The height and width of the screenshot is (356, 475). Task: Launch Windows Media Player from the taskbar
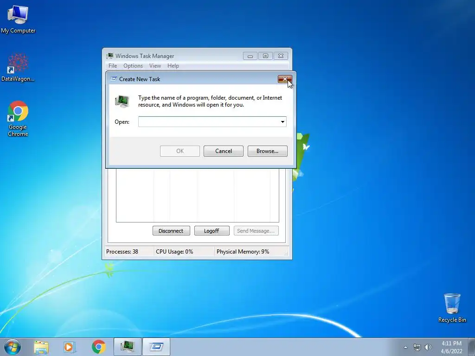pyautogui.click(x=70, y=347)
